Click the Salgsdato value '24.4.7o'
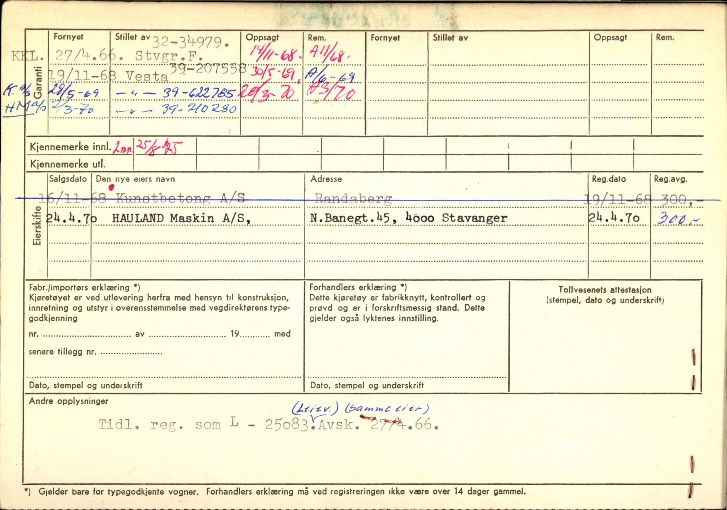Image resolution: width=727 pixels, height=510 pixels. tap(71, 218)
